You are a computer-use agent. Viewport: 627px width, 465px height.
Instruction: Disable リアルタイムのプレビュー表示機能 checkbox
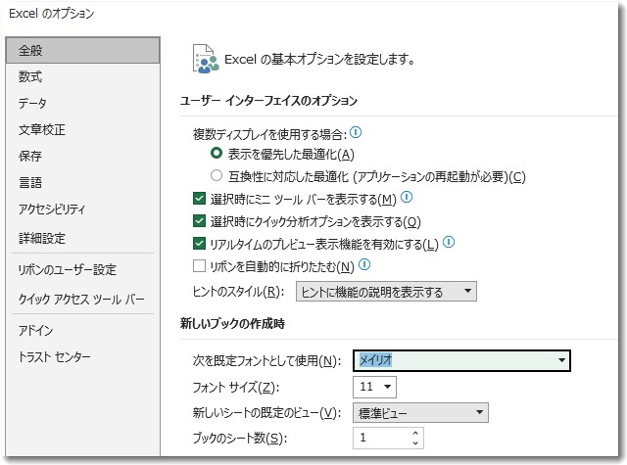[x=199, y=244]
